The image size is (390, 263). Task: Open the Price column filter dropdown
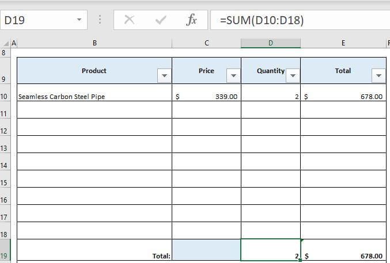(234, 76)
